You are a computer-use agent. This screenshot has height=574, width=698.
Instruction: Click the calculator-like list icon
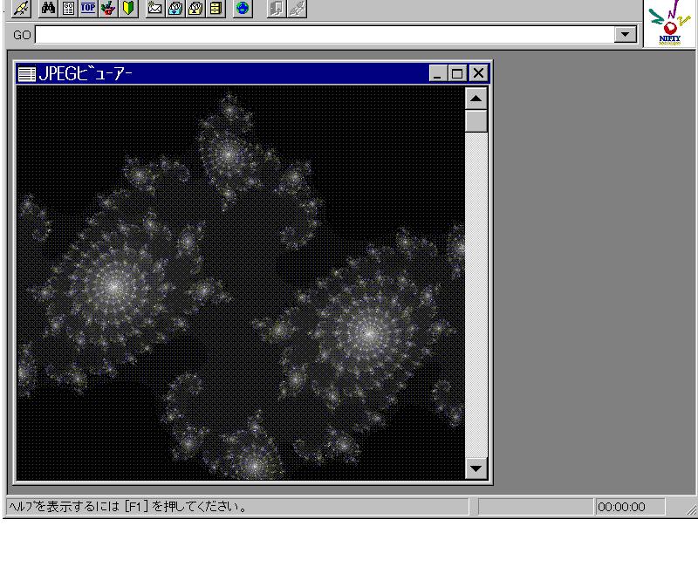pyautogui.click(x=70, y=10)
